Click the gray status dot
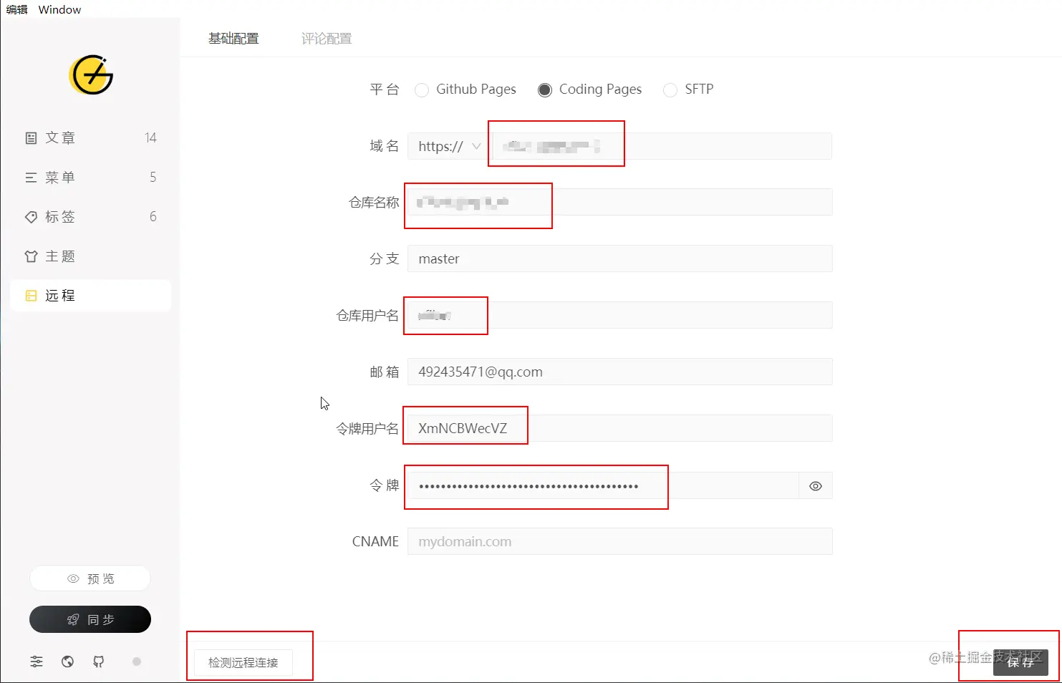This screenshot has height=683, width=1062. pos(137,662)
